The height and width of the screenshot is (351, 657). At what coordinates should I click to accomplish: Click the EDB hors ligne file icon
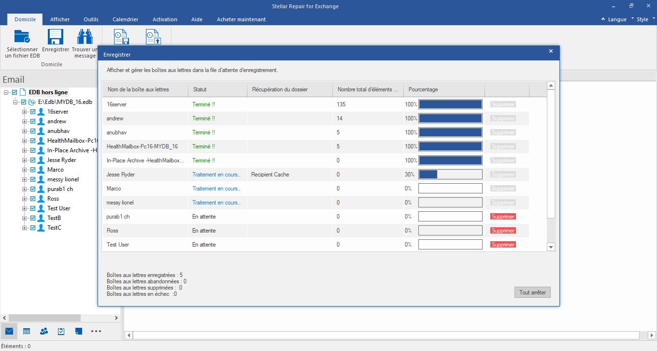[23, 92]
